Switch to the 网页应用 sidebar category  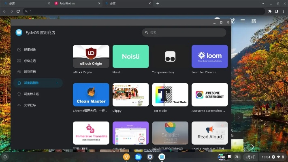pyautogui.click(x=30, y=72)
